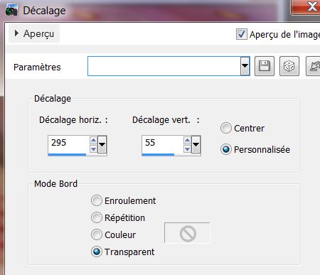This screenshot has height=275, width=320.
Task: Select the Personnalisée radio option
Action: [x=226, y=149]
